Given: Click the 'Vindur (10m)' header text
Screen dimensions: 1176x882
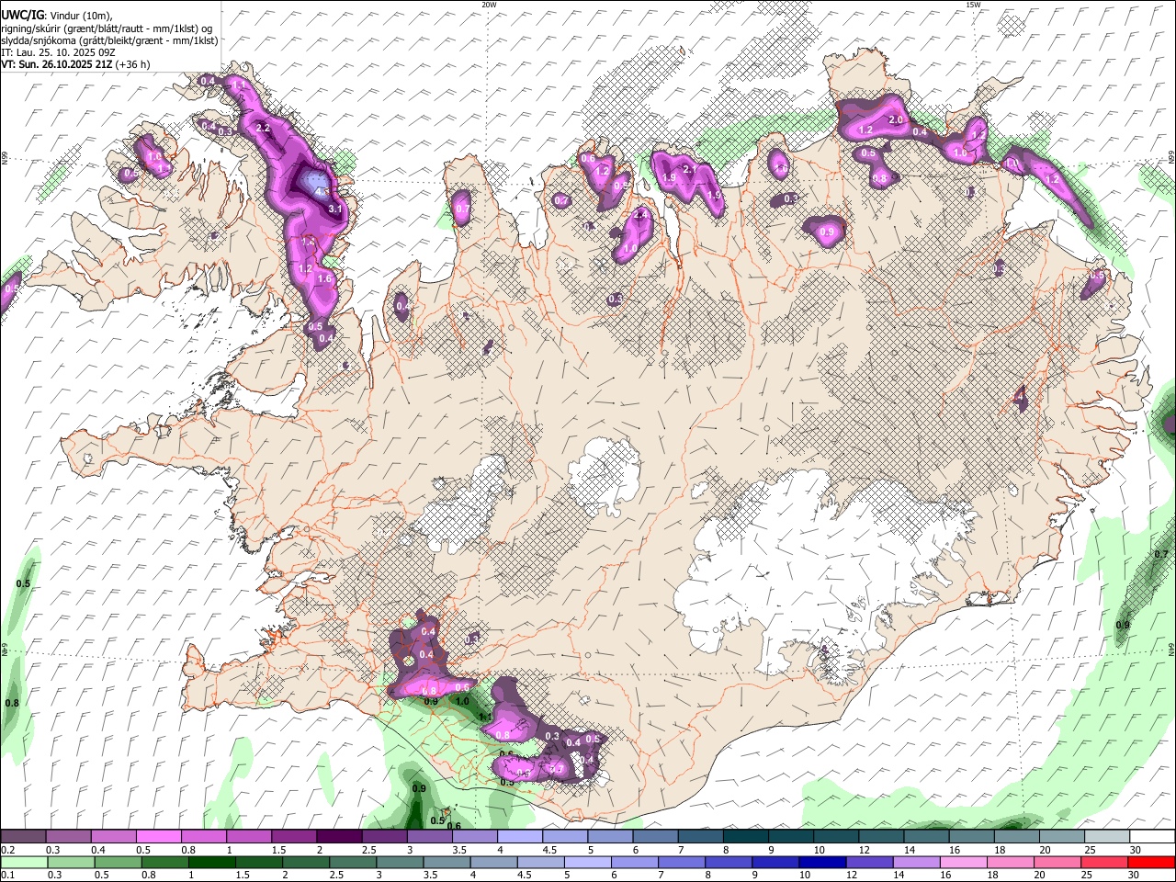Looking at the screenshot, I should pyautogui.click(x=79, y=15).
